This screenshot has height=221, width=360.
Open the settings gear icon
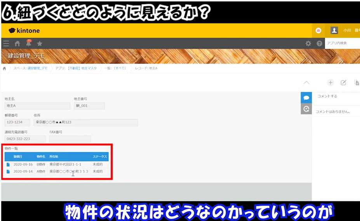tap(308, 44)
